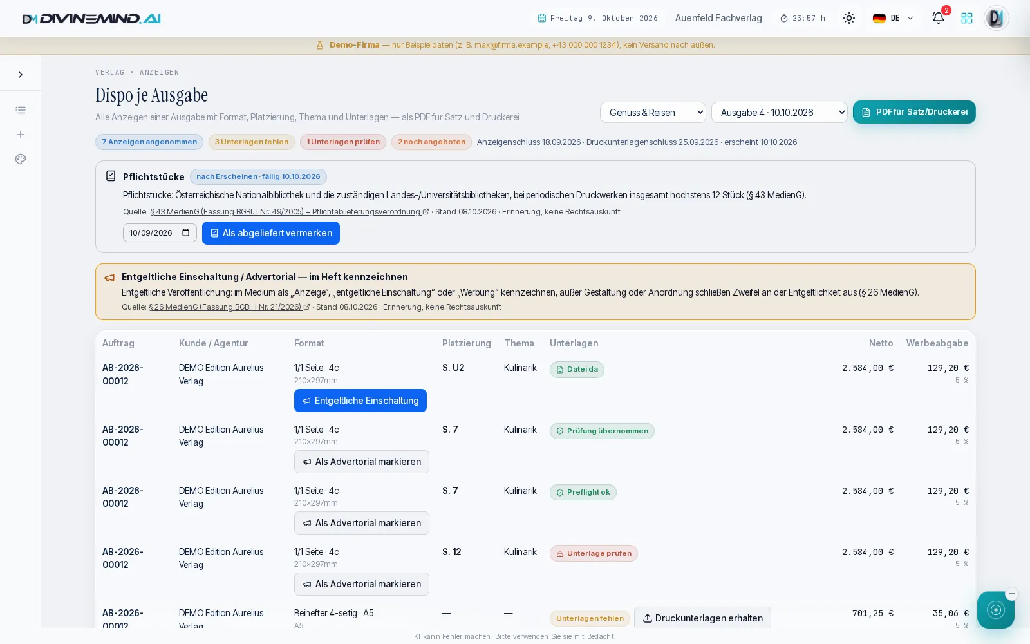1030x644 pixels.
Task: Open the DE language dropdown
Action: 894,18
